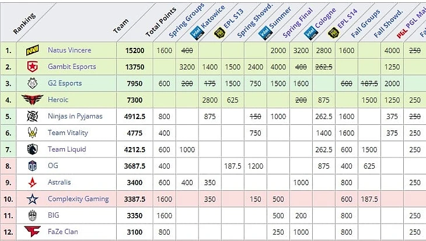This screenshot has width=426, height=241.
Task: Open the G2 Esports team link
Action: [65, 83]
